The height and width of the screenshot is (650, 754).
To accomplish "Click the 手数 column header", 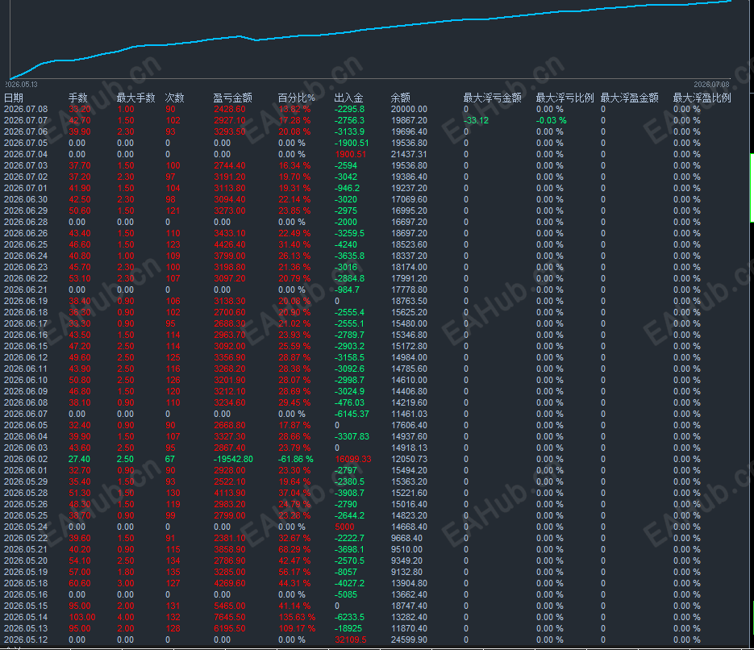I will pos(78,98).
